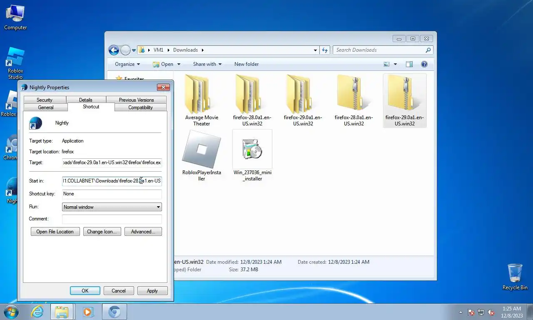Go back in Explorer Downloads window
This screenshot has width=533, height=320.
114,50
